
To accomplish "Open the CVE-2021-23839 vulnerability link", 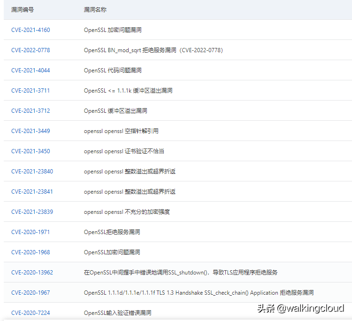I will coord(32,212).
